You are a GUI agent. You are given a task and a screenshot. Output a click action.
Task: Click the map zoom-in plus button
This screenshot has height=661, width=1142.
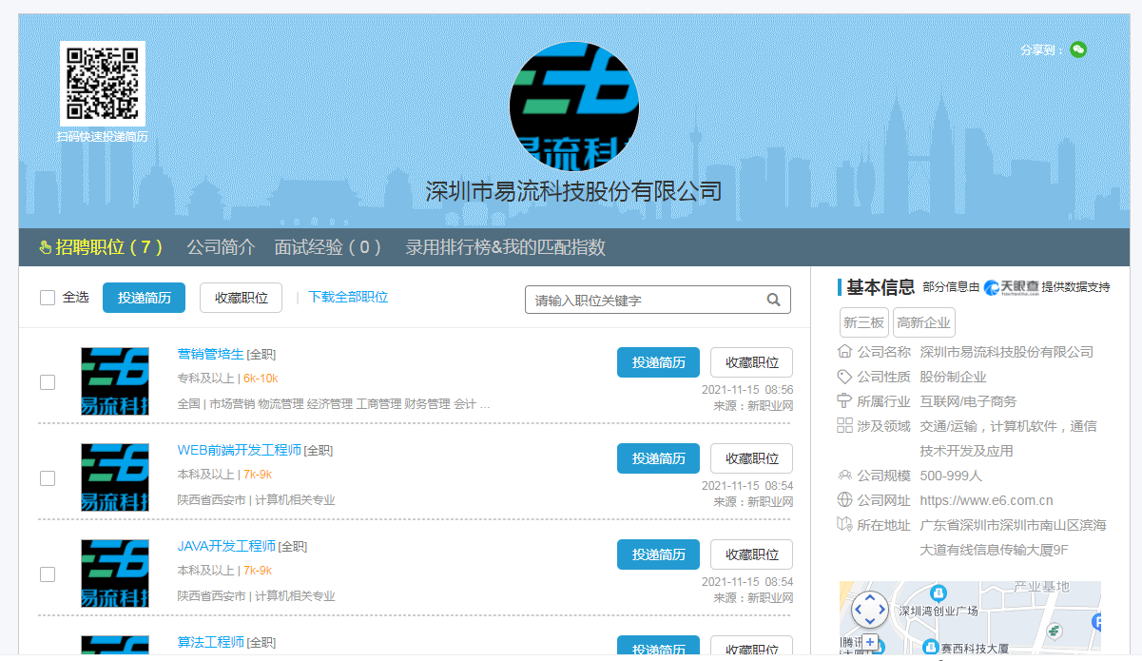(x=870, y=642)
